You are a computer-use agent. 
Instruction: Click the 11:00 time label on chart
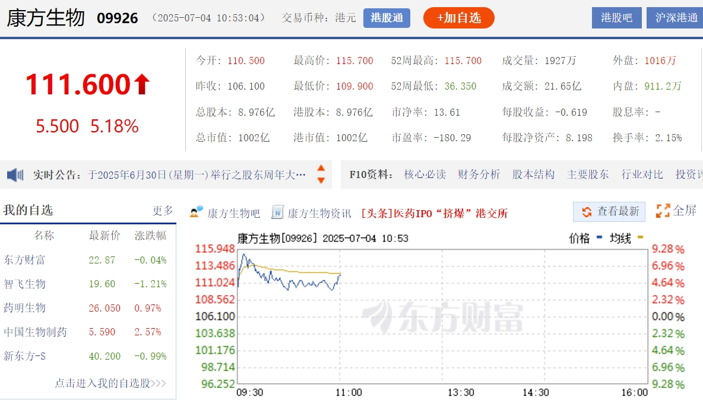[349, 393]
